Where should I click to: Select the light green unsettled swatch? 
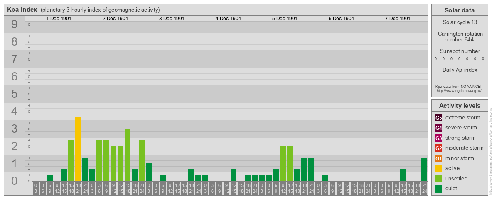click(438, 179)
